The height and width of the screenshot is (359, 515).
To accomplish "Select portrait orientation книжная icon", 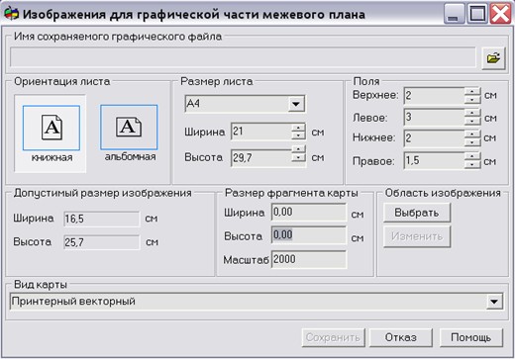I will click(51, 128).
